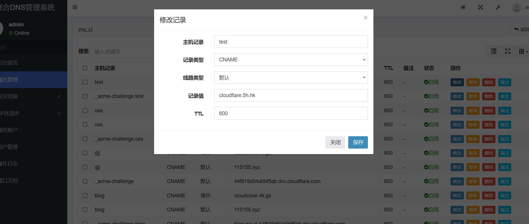Click the cloudcone.4k.gs record value
This screenshot has height=224, width=529.
(252, 196)
